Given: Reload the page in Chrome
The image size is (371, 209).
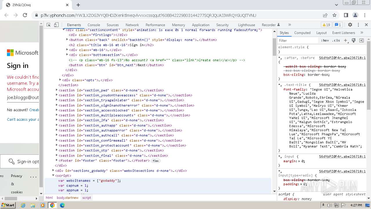Looking at the screenshot, I should coord(25,15).
